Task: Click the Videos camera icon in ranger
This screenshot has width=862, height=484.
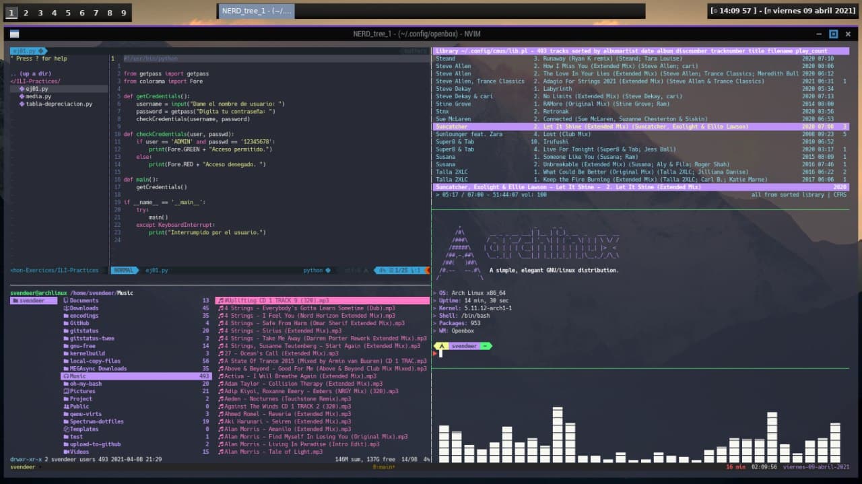Action: coord(65,452)
